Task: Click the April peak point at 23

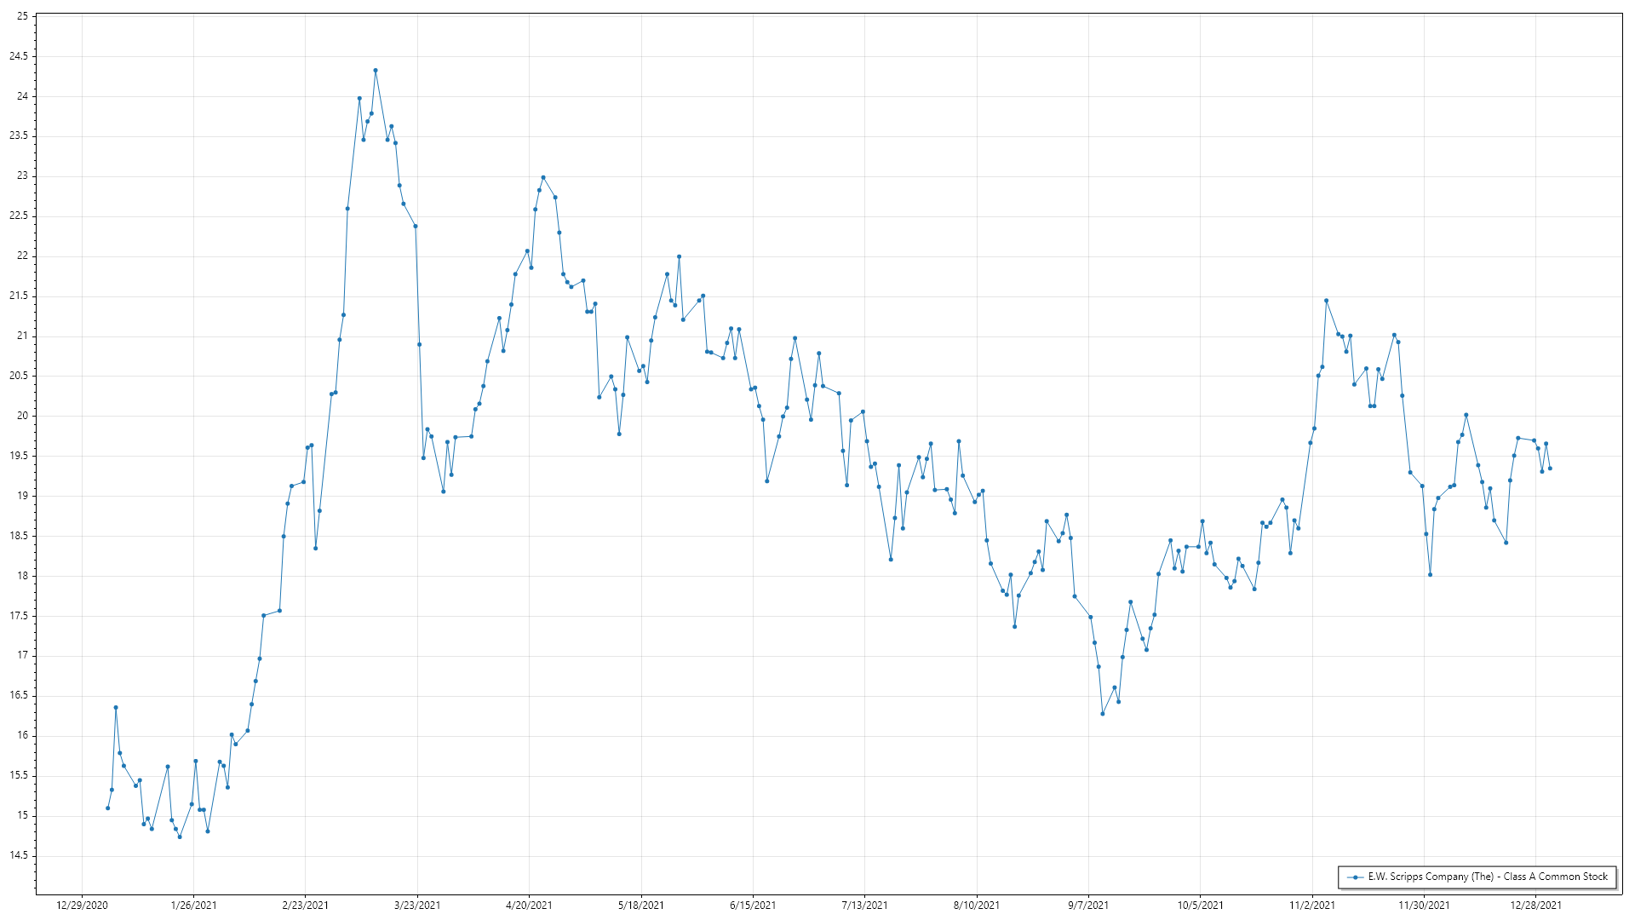Action: pyautogui.click(x=543, y=177)
